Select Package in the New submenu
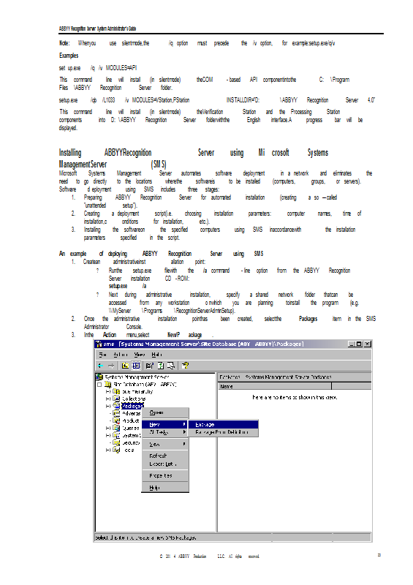The height and width of the screenshot is (585, 413). point(223,425)
